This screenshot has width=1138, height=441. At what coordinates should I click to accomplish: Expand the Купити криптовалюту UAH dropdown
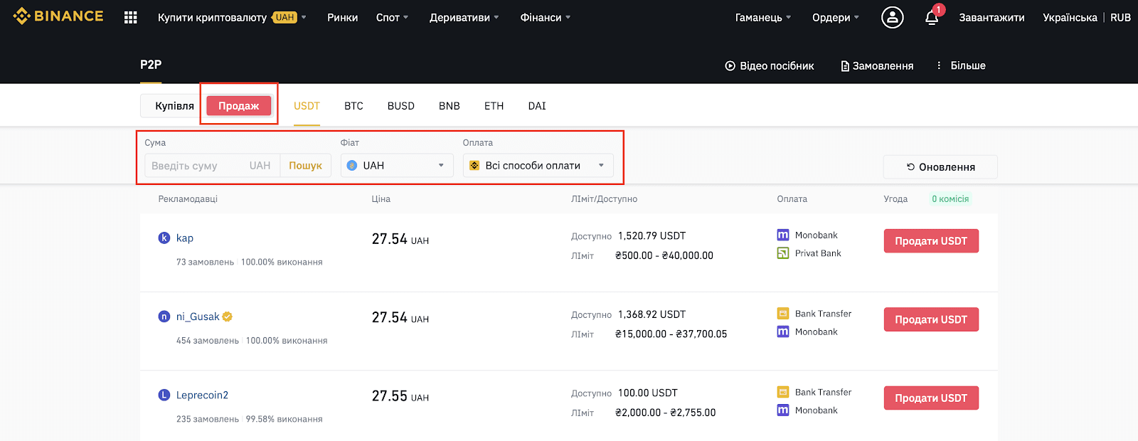coord(232,17)
